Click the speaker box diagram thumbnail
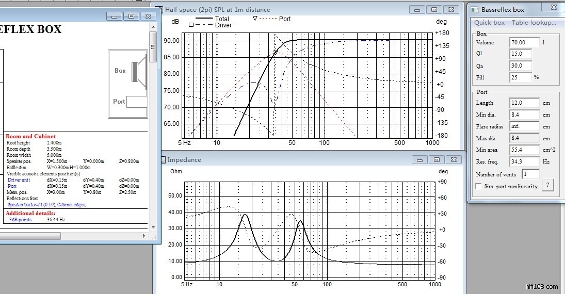Image resolution: width=565 pixels, height=294 pixels. [x=128, y=84]
